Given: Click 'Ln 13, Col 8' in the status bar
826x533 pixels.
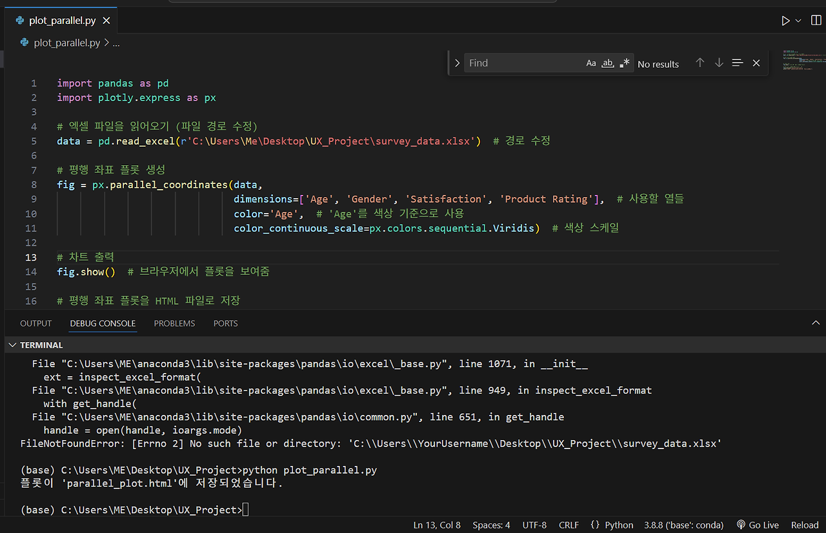Looking at the screenshot, I should (x=437, y=525).
